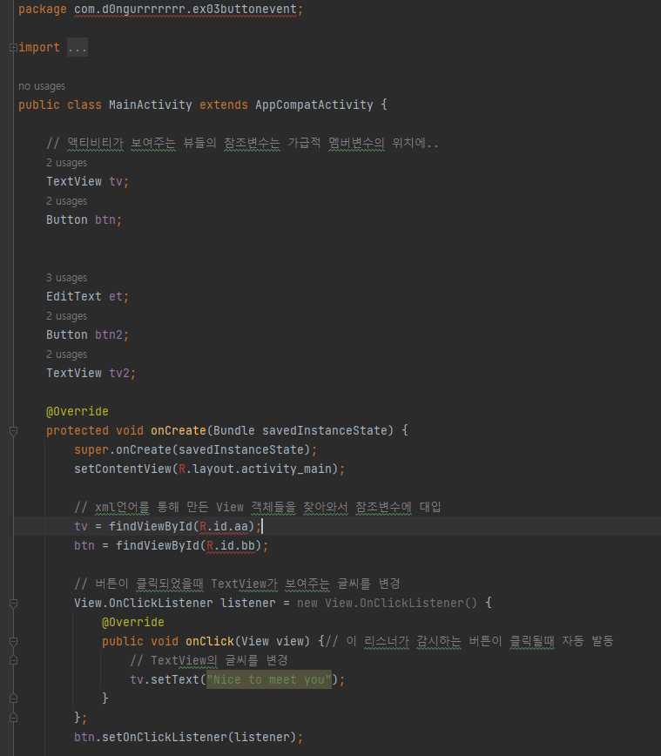Click the R.id.bb argument
This screenshot has width=661, height=756.
231,545
